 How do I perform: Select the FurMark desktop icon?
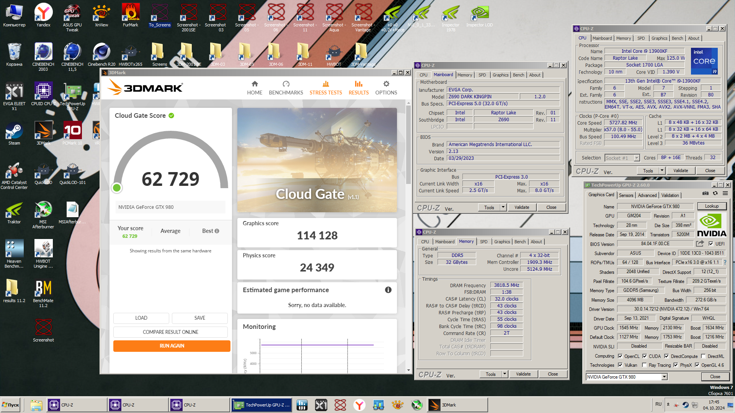131,15
